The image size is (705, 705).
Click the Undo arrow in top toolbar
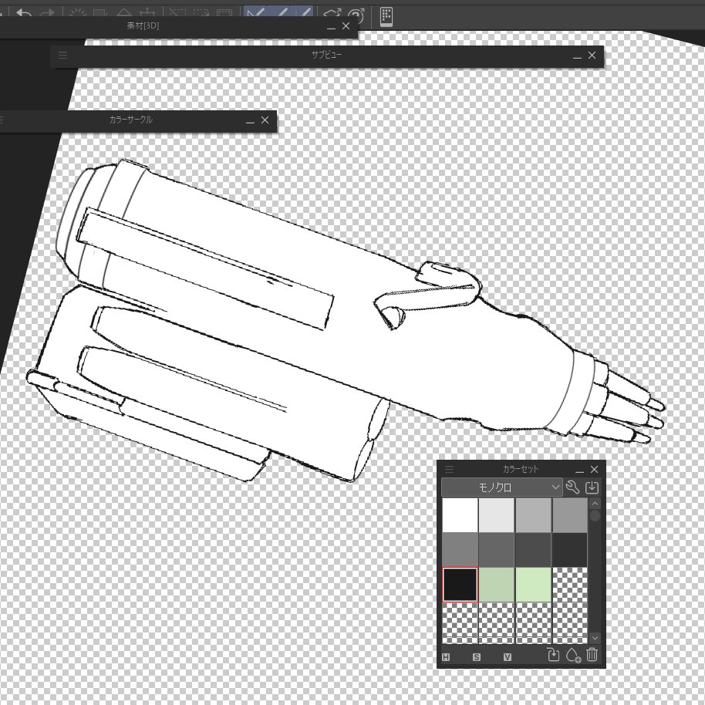click(23, 13)
